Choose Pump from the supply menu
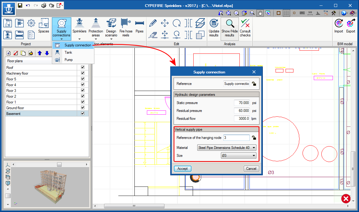This screenshot has width=359, height=212. pyautogui.click(x=69, y=60)
